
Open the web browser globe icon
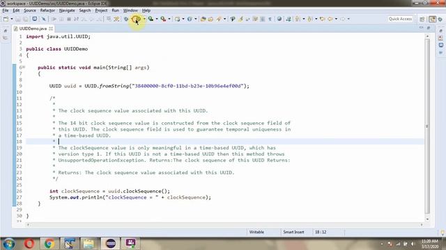[279, 19]
